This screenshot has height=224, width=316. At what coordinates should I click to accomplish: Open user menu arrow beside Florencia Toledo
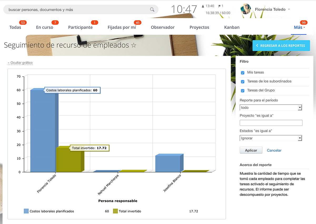tap(289, 9)
